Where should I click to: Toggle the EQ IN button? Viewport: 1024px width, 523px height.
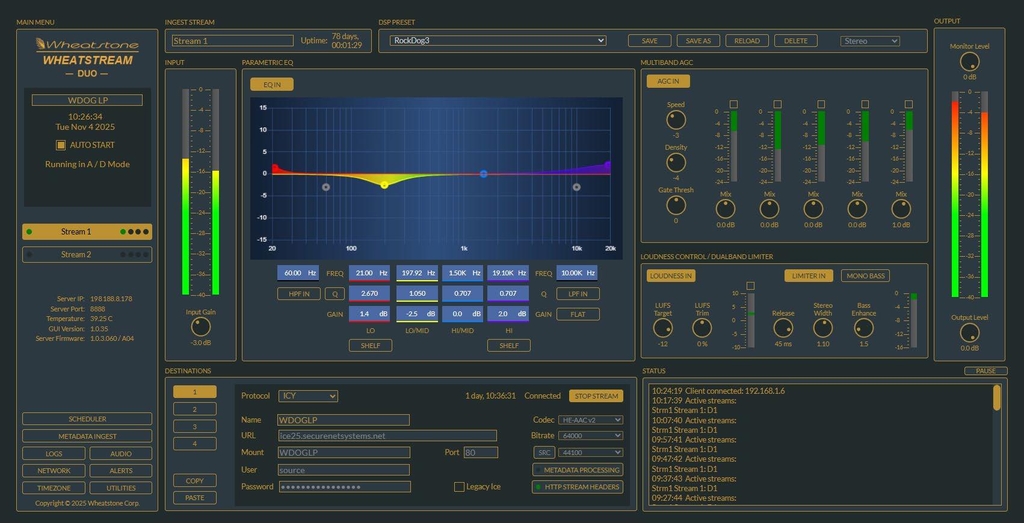[x=272, y=85]
